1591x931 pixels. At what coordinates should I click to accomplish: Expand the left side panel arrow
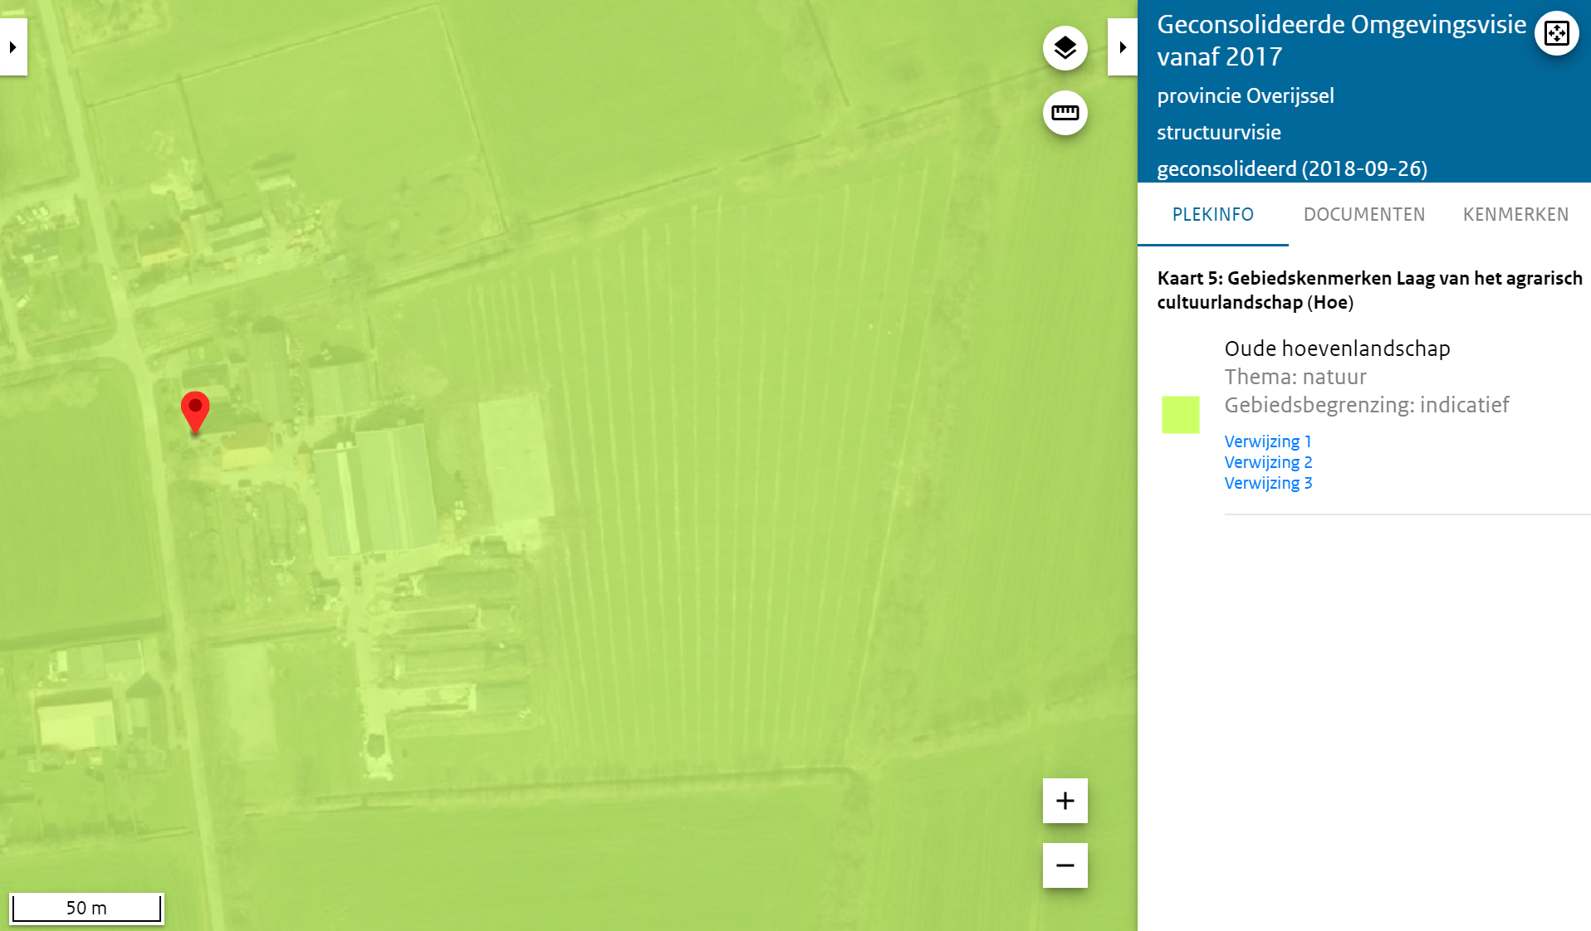pyautogui.click(x=13, y=47)
